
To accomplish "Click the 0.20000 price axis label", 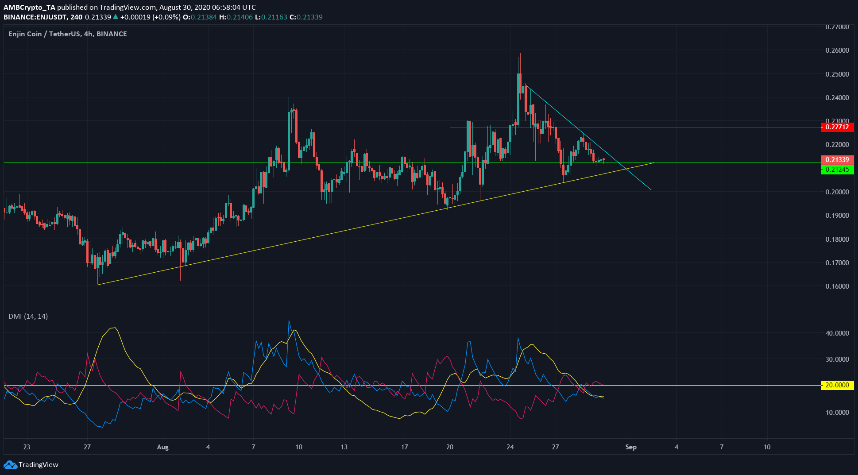I will (x=837, y=192).
